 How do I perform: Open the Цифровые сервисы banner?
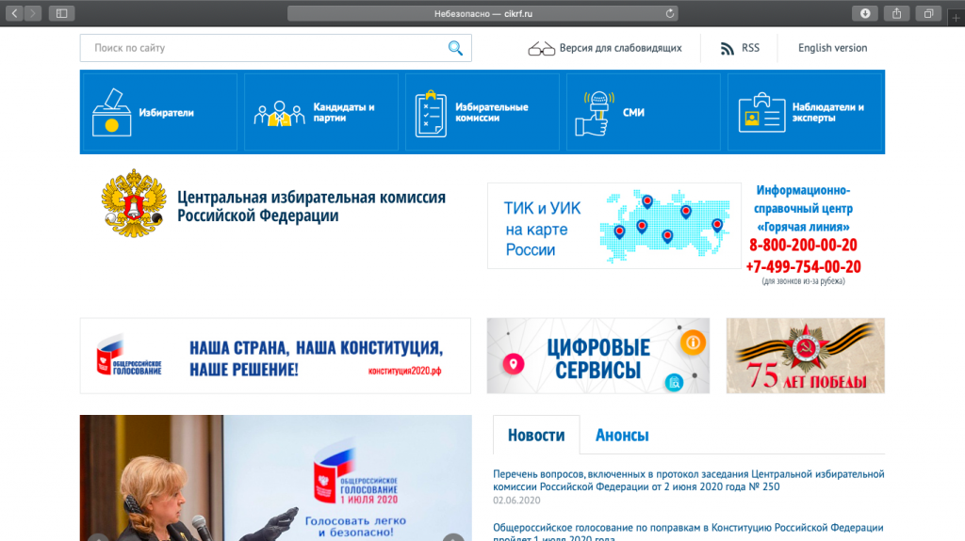598,356
